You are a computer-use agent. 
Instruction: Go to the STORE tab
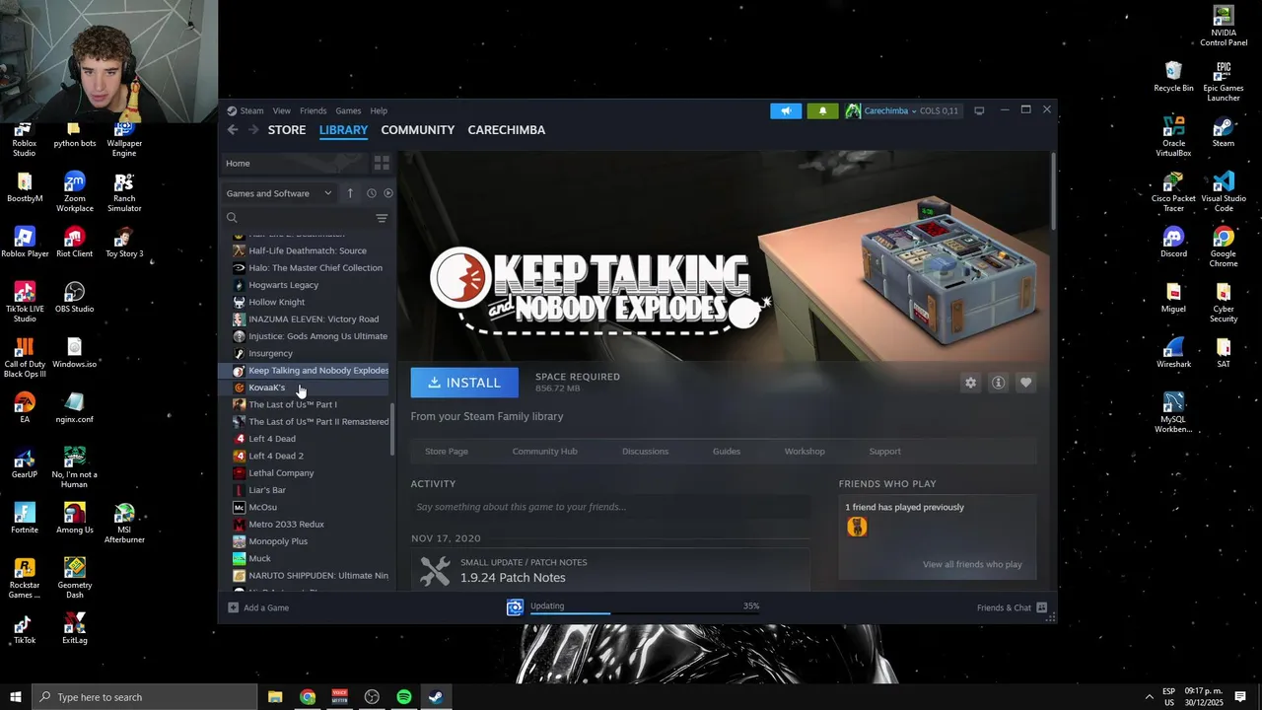[287, 130]
